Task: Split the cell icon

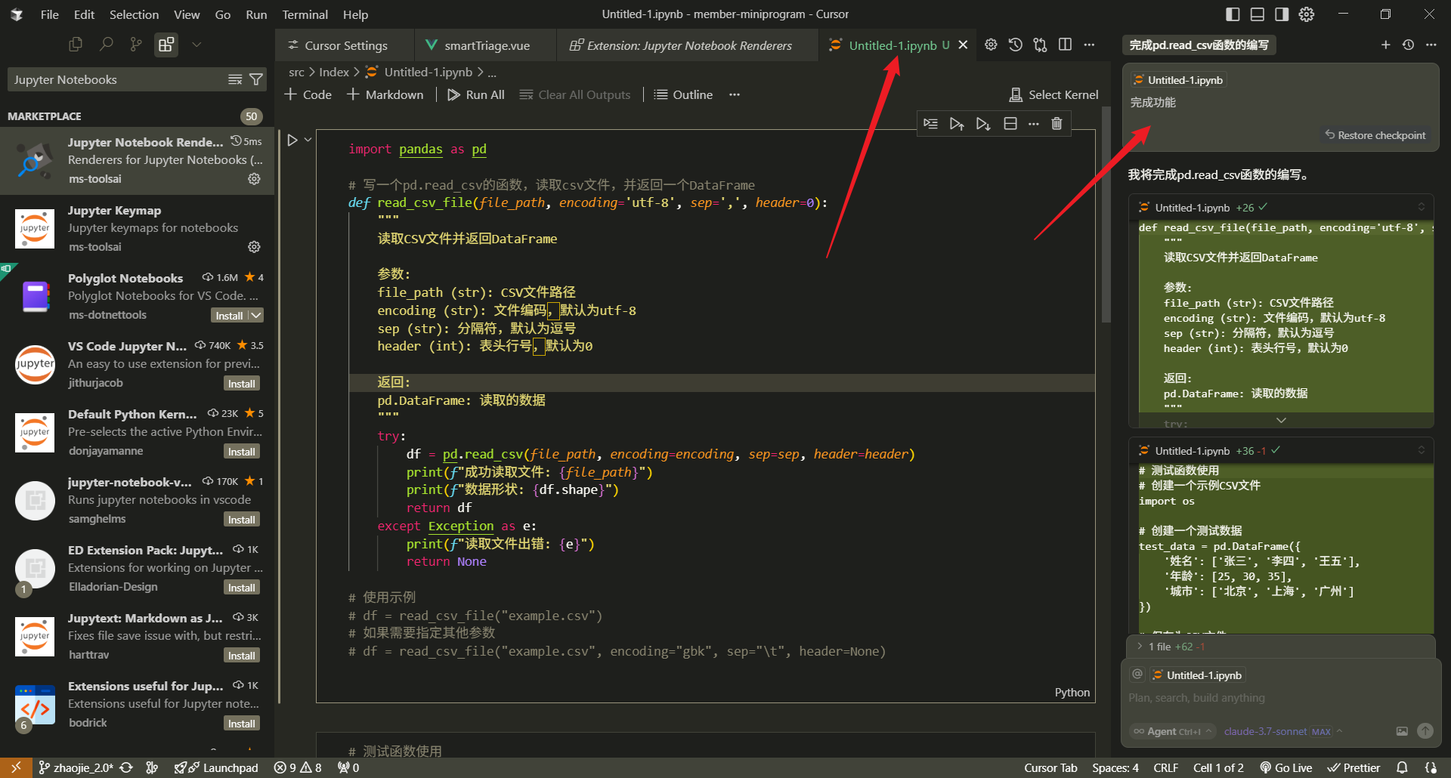Action: tap(1010, 124)
